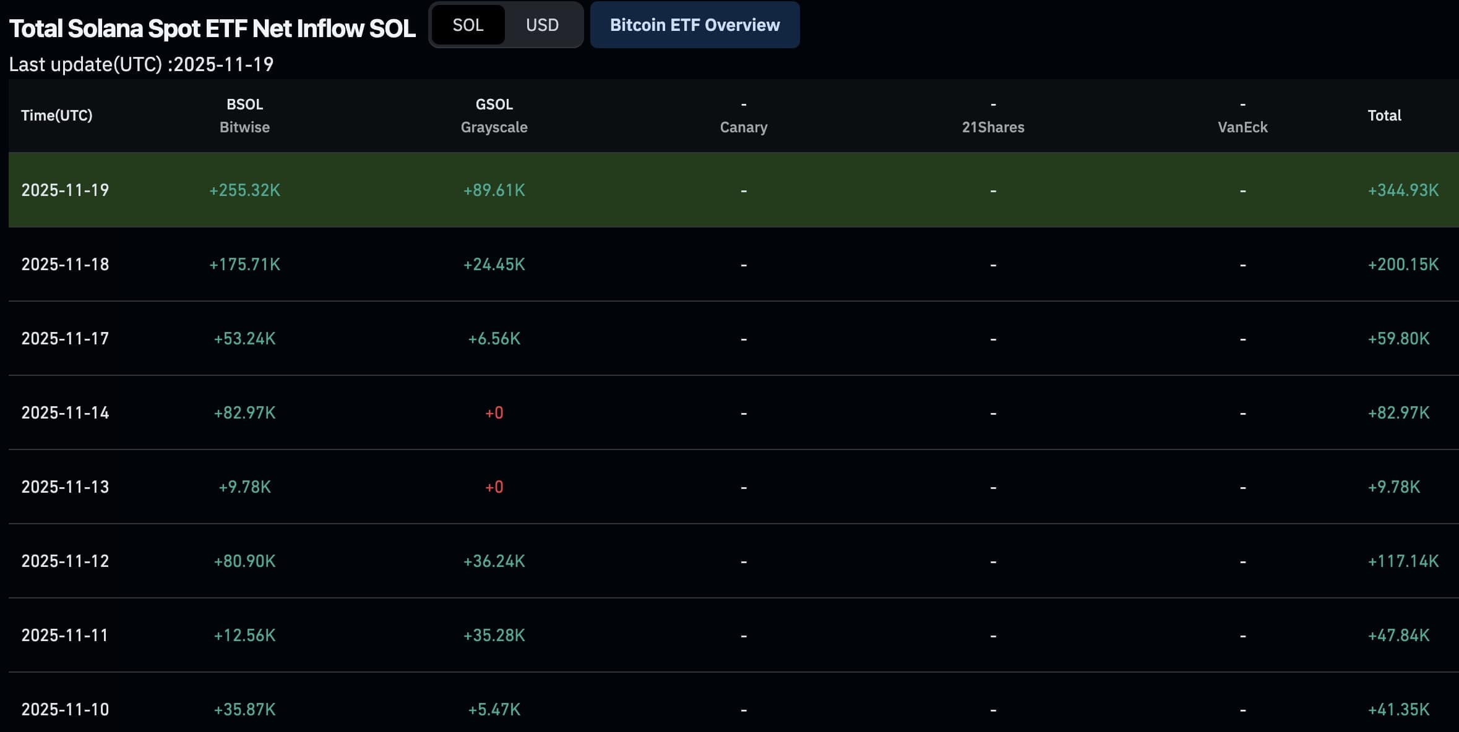Select the 2025-11-10 row date
The image size is (1459, 732).
[65, 709]
